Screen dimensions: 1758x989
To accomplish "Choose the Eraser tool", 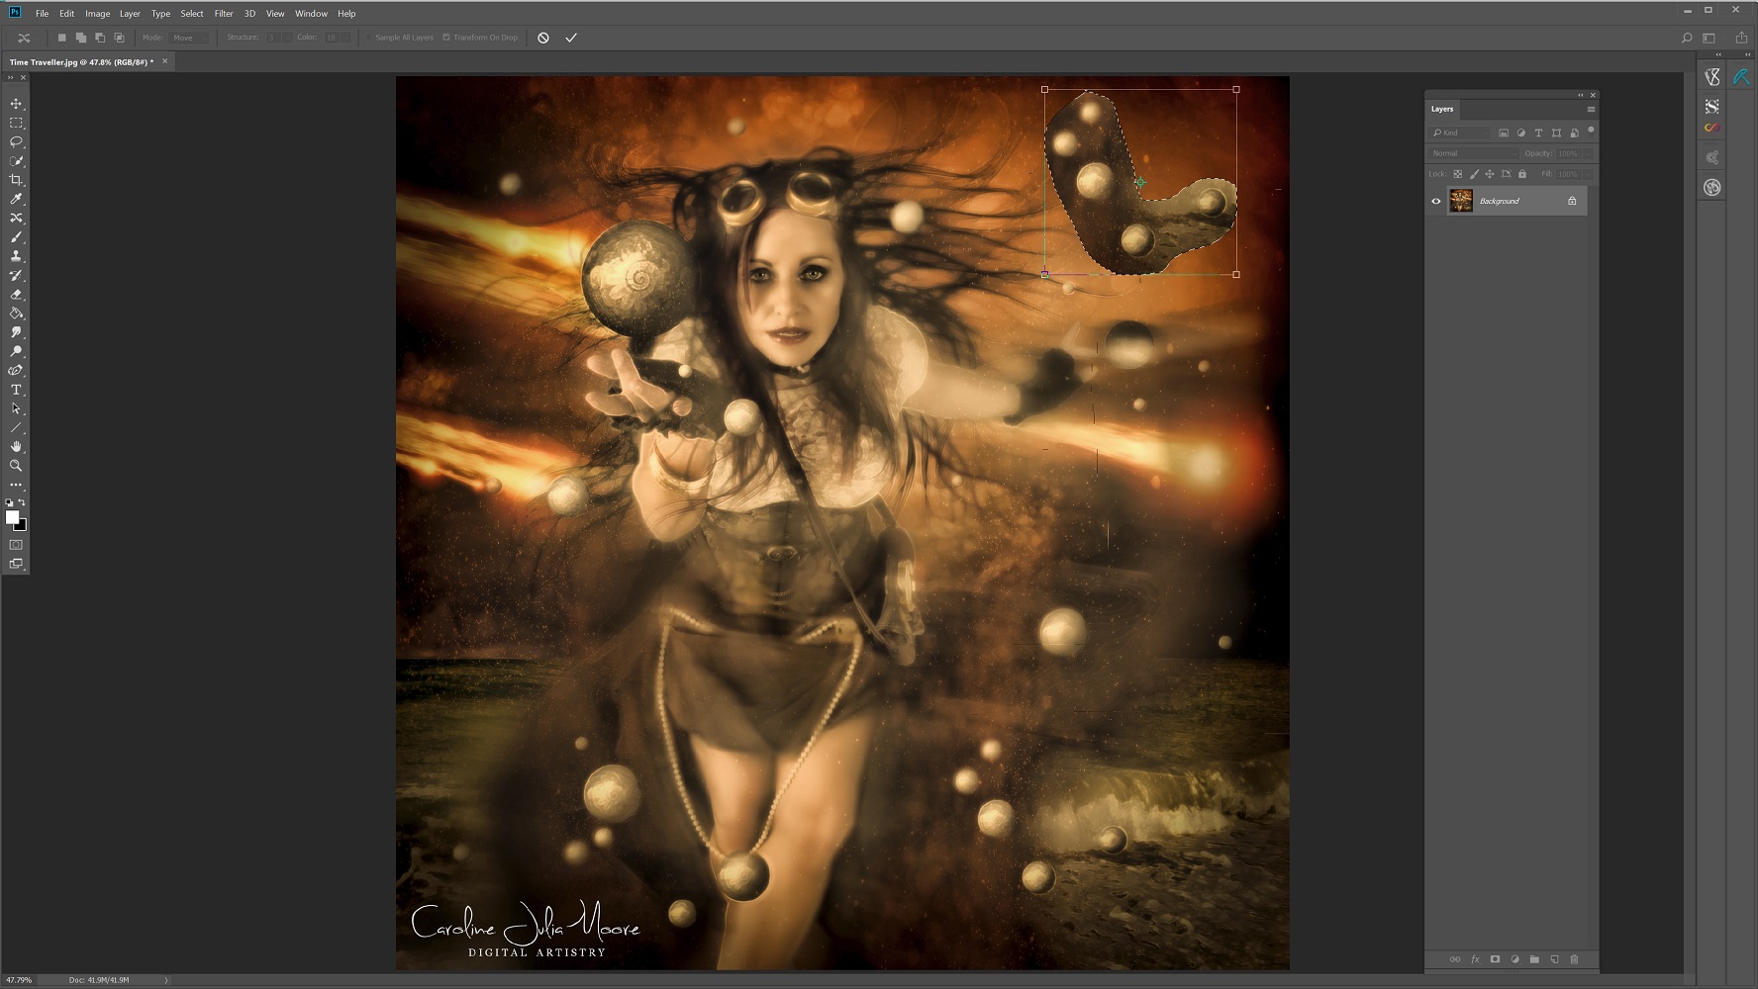I will pyautogui.click(x=16, y=295).
